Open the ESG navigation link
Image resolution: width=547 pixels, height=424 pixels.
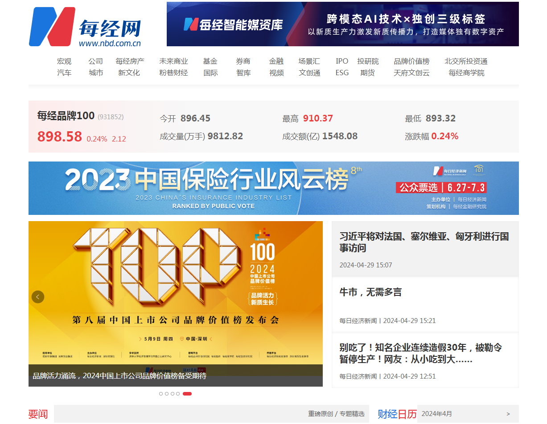coord(342,73)
